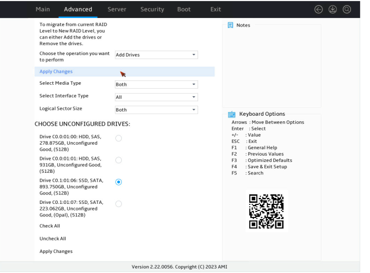Viewport: 370px width, 273px height.
Task: Select drive C0.0:01:00 278.875GB radio button
Action: point(118,138)
